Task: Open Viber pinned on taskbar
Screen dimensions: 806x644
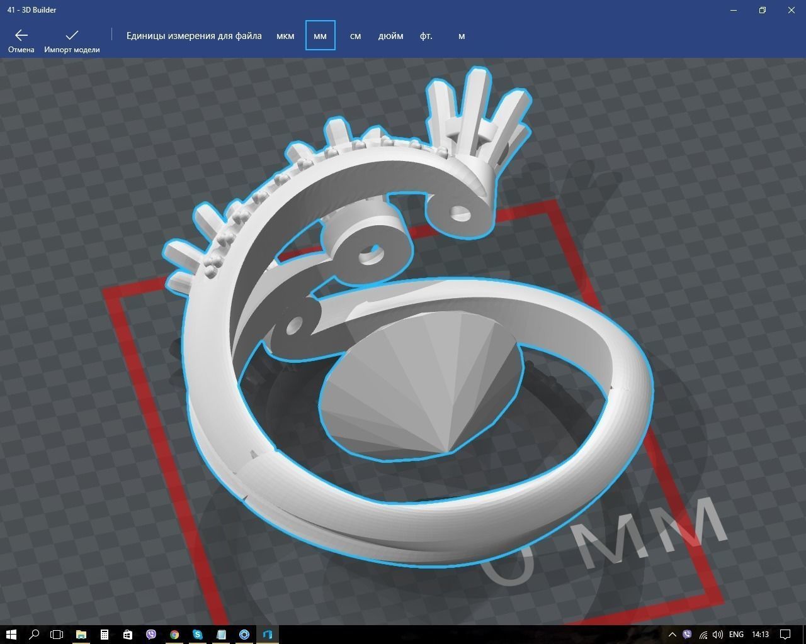Action: 151,635
